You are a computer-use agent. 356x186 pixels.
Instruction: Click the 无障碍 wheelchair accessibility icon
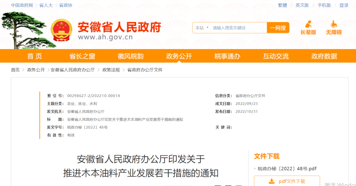click(x=334, y=24)
